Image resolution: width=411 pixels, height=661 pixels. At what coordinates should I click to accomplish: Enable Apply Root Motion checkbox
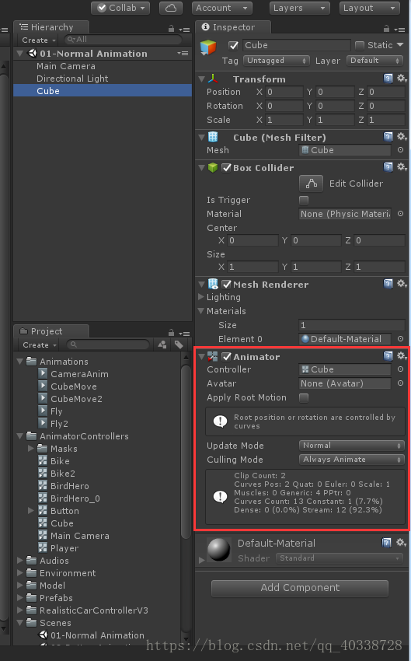point(303,397)
